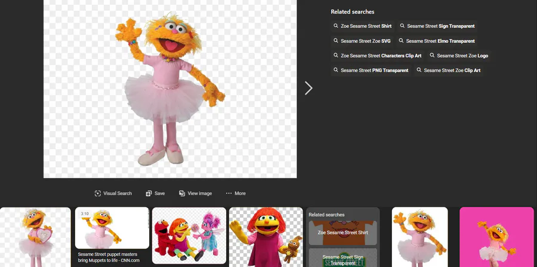Search Sesame Street Zoe SVG chip

click(x=362, y=41)
